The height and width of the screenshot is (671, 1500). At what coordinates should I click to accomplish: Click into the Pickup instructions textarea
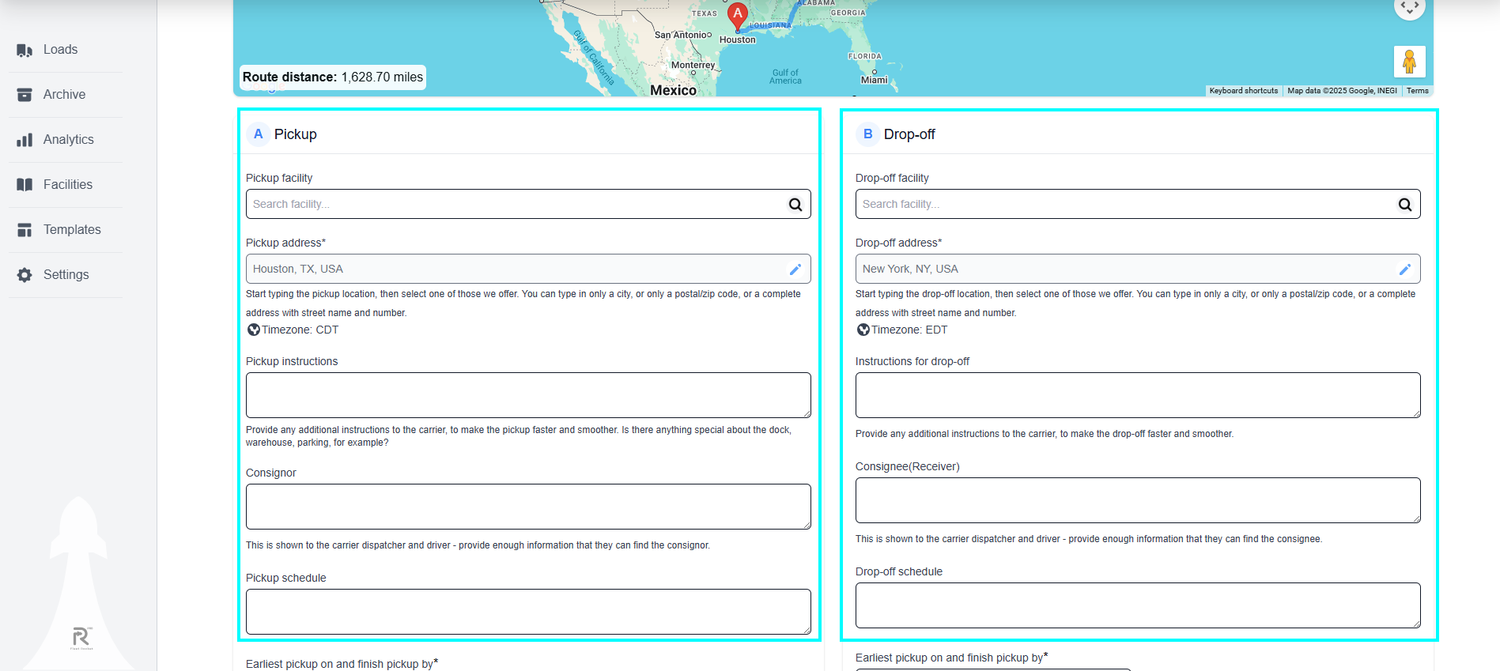(x=528, y=395)
